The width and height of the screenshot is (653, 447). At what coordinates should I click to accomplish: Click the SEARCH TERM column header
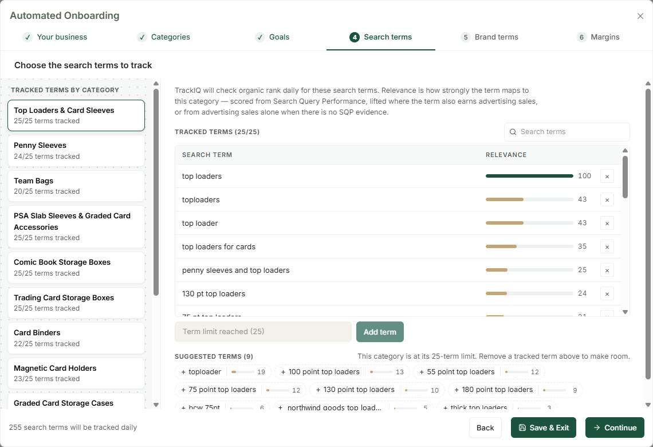click(x=207, y=155)
